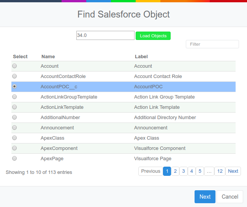Select the AccountPOC__c radio button
This screenshot has height=207, width=247.
14,86
